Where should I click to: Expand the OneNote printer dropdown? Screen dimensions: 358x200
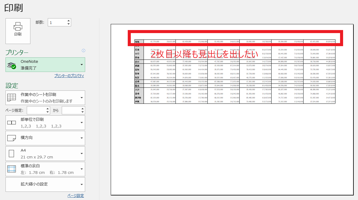coord(82,65)
